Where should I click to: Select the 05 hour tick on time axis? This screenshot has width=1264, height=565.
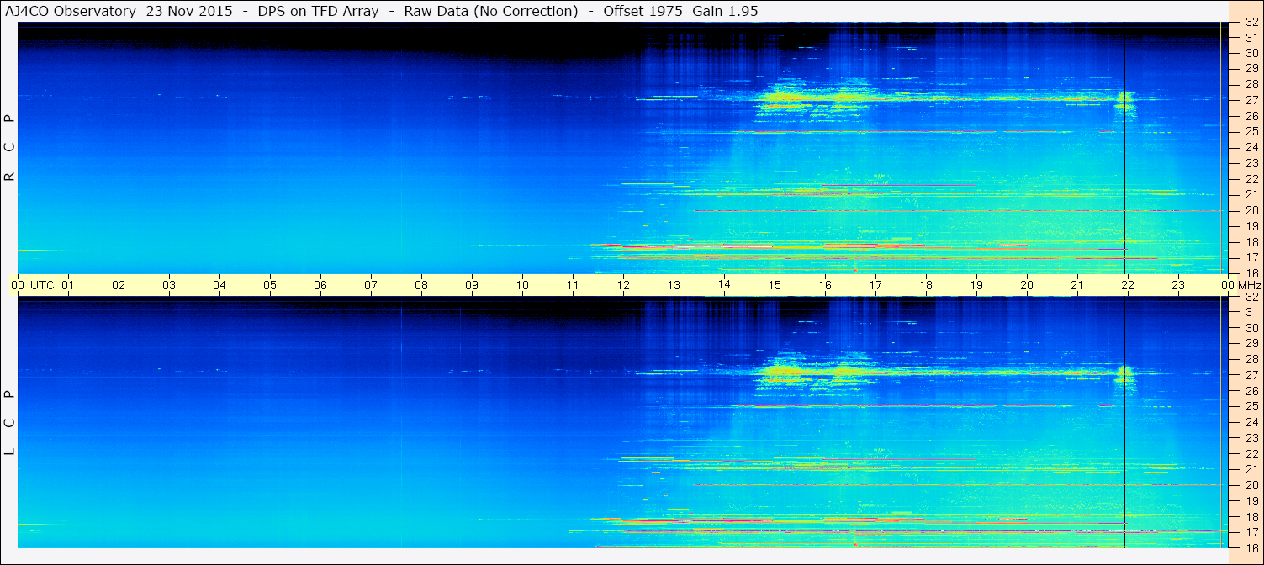click(x=270, y=285)
